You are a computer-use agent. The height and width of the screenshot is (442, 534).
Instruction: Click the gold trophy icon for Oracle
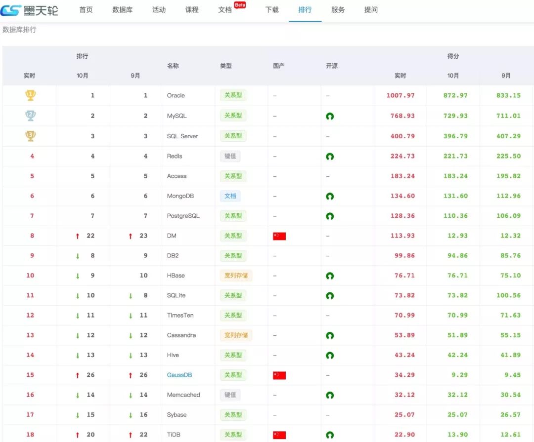coord(31,95)
